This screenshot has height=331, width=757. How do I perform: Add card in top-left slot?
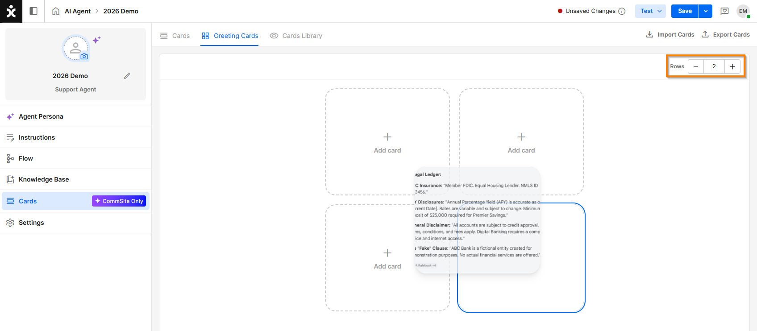pyautogui.click(x=387, y=142)
